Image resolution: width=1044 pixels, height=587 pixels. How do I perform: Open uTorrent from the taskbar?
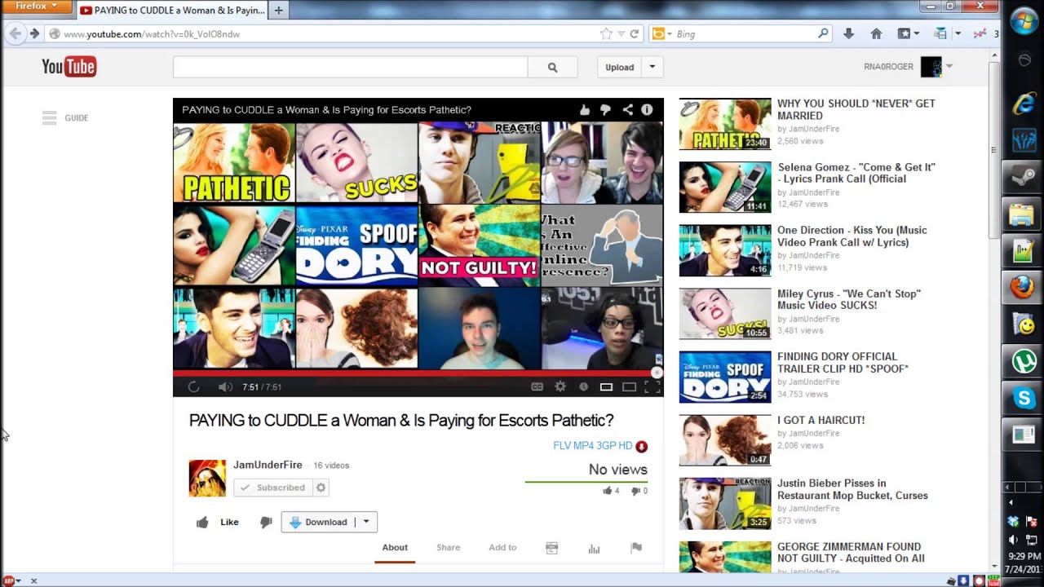tap(1024, 360)
